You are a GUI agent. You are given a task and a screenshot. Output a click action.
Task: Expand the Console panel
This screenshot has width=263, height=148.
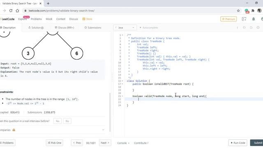[123, 143]
